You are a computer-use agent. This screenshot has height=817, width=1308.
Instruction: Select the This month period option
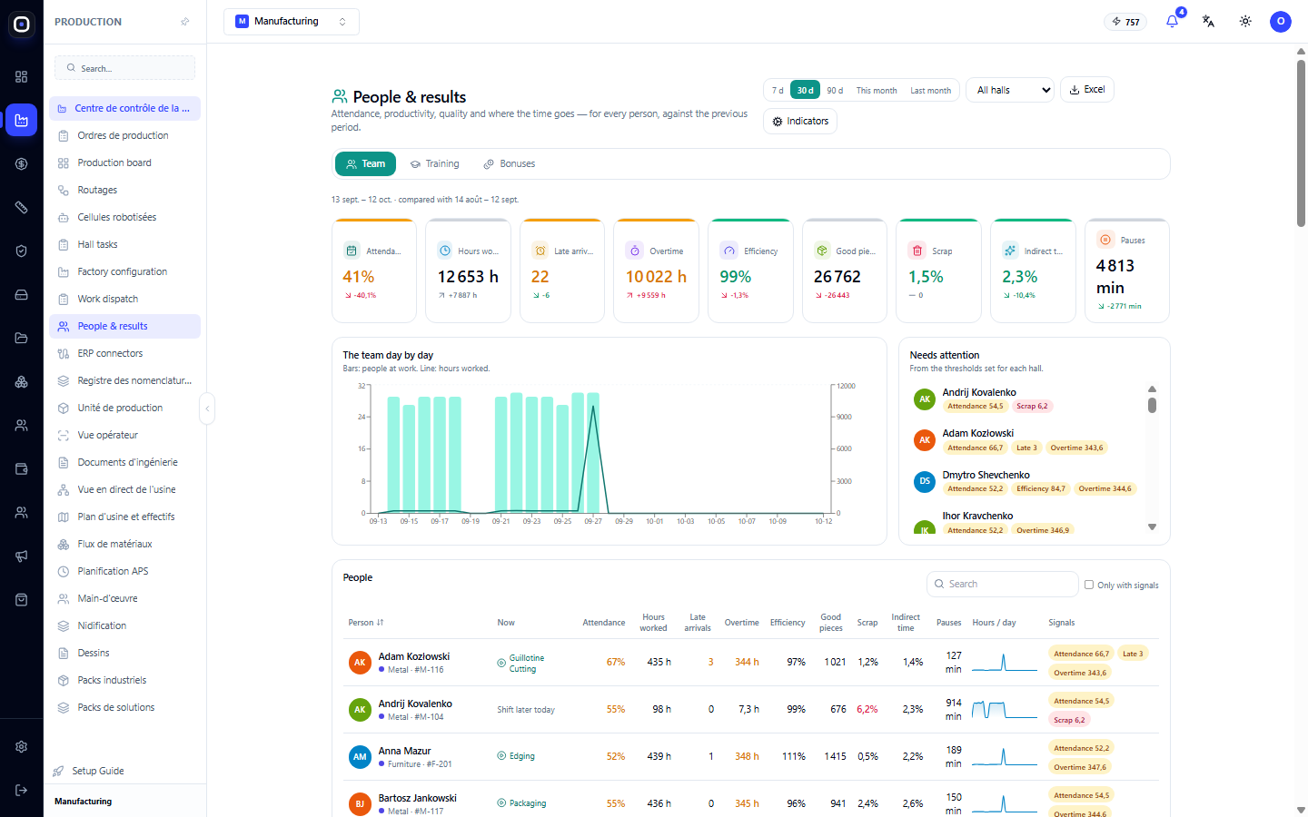point(877,90)
